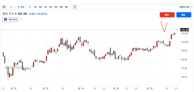Viewport: 194px width, 92px height.
Task: Click the blue 매도 sell button
Action: [184, 15]
